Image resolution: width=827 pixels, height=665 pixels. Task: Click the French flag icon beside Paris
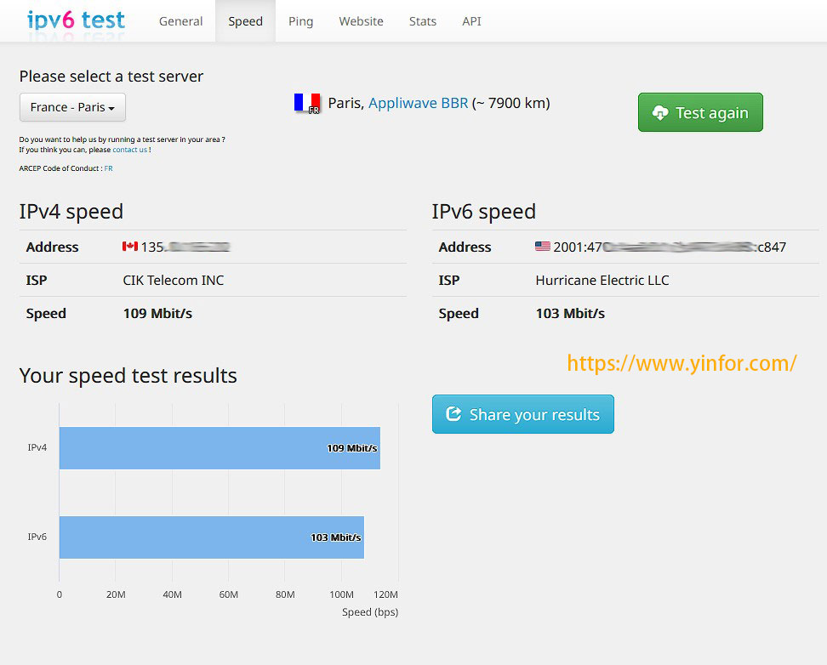(306, 102)
